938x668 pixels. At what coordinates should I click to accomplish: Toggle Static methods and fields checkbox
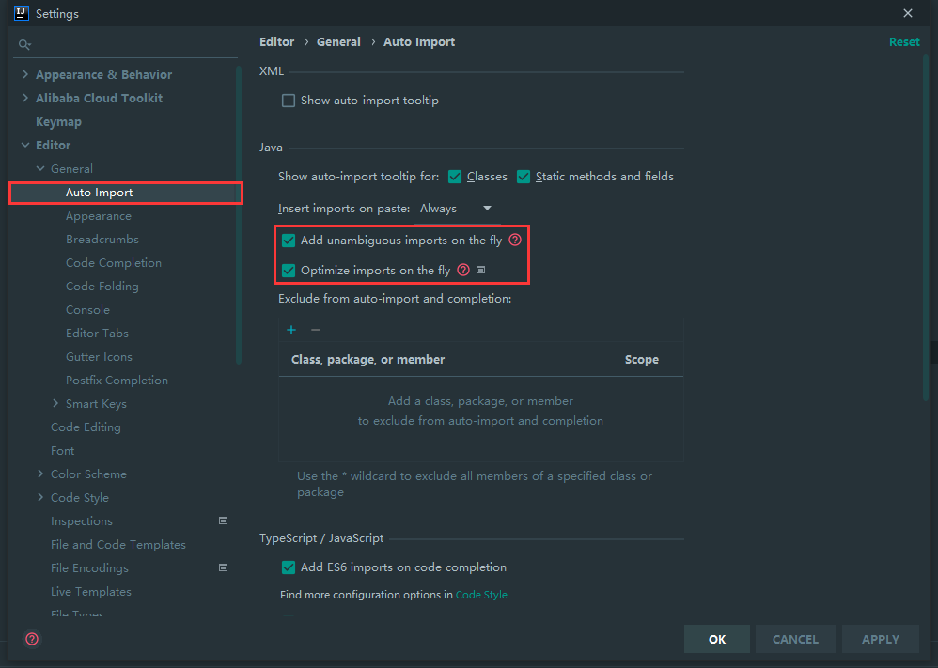524,177
